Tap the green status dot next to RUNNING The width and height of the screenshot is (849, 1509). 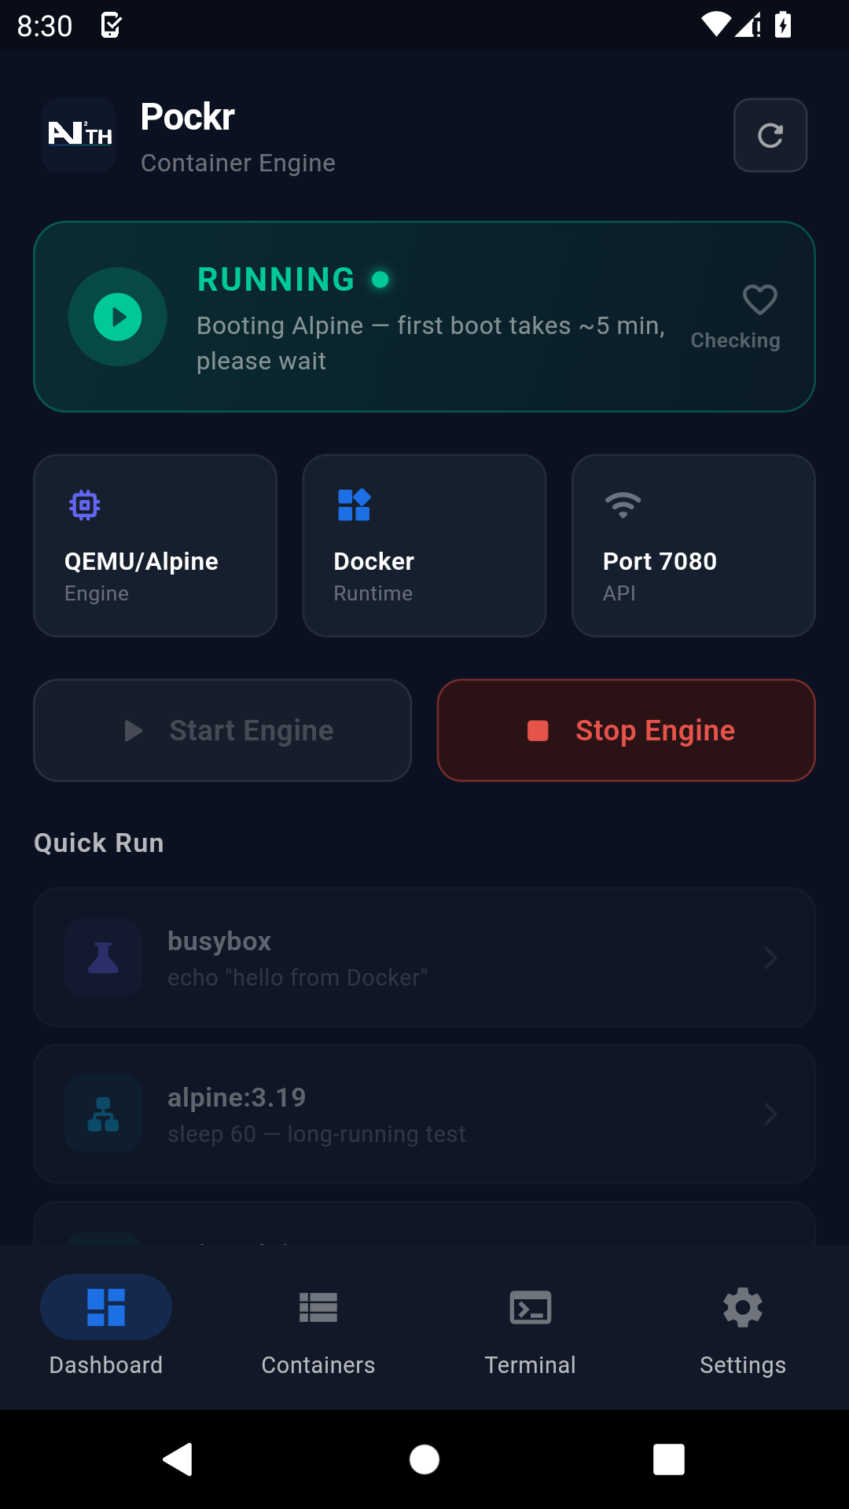[x=380, y=279]
